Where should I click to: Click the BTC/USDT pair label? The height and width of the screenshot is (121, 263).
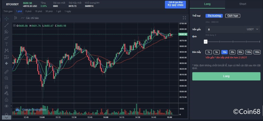12,4
